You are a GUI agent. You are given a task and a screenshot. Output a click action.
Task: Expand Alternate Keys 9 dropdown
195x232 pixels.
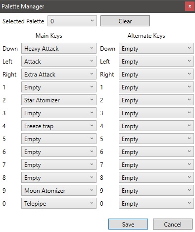point(156,190)
